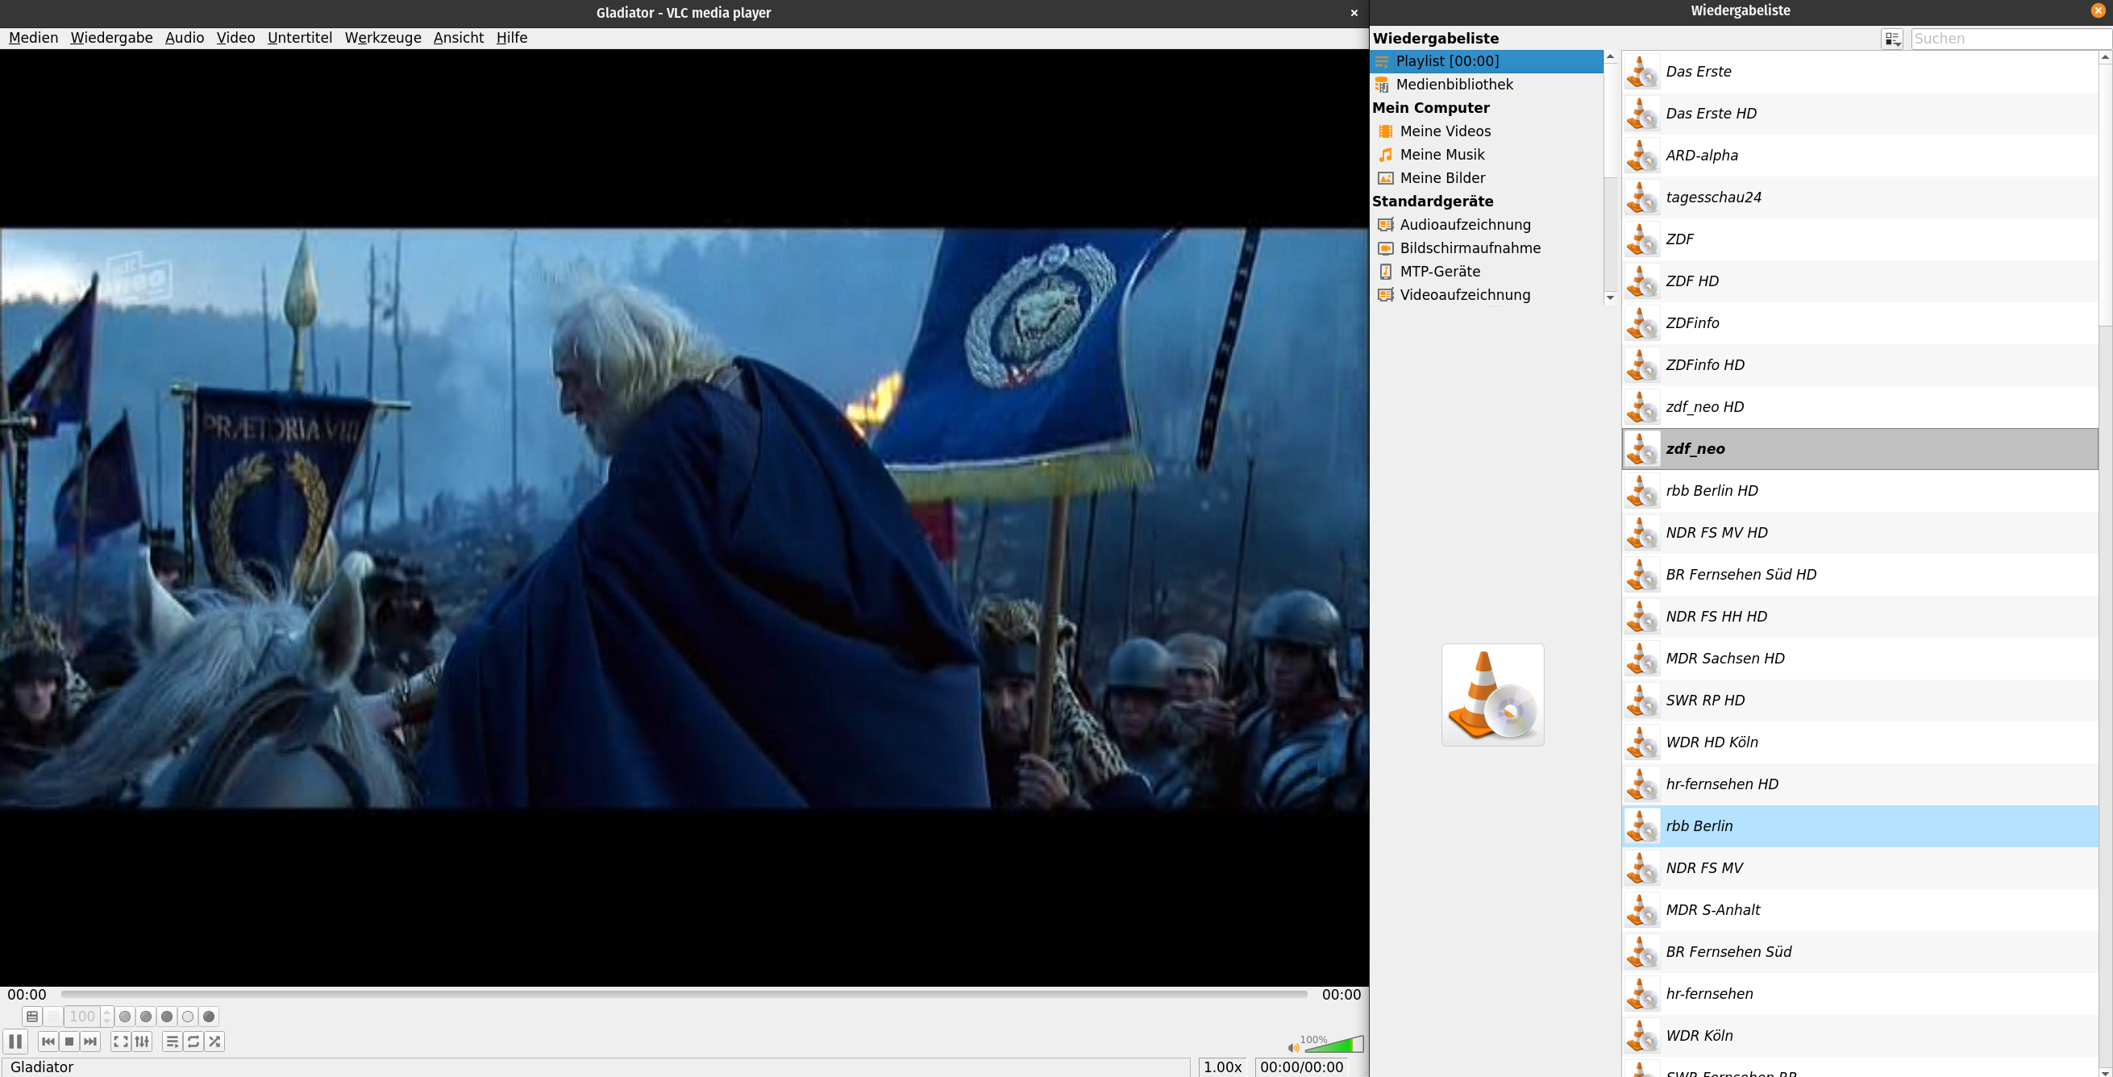
Task: Select the ZDFinfo HD channel
Action: click(1704, 365)
